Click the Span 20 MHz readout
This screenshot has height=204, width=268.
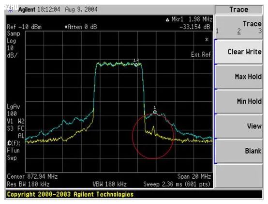pyautogui.click(x=194, y=176)
